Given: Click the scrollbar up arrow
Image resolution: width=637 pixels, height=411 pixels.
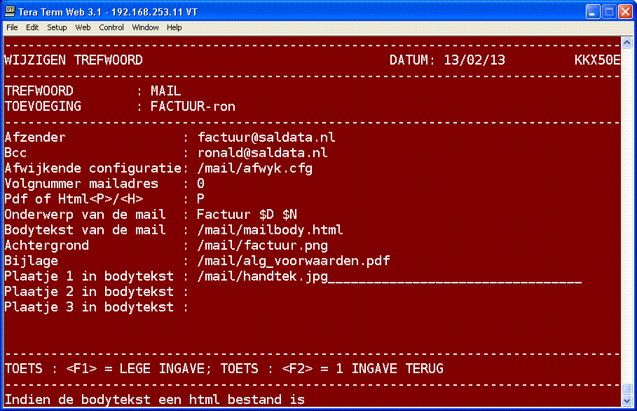Looking at the screenshot, I should 627,42.
